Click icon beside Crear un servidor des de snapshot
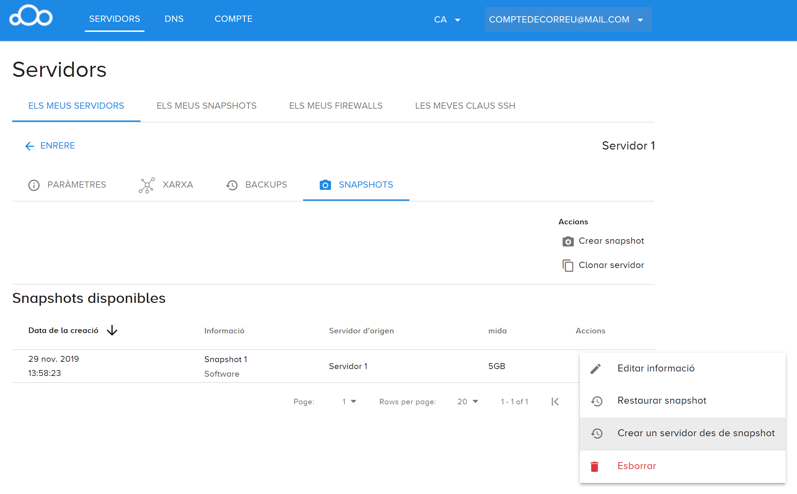The height and width of the screenshot is (494, 797). (x=596, y=433)
